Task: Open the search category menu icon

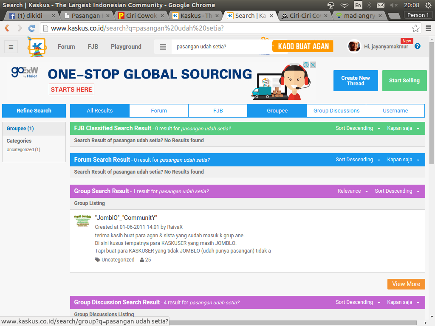Action: [x=163, y=47]
